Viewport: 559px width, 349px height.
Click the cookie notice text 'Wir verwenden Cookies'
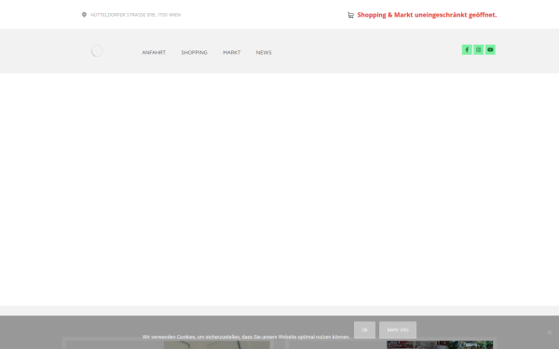coord(246,337)
